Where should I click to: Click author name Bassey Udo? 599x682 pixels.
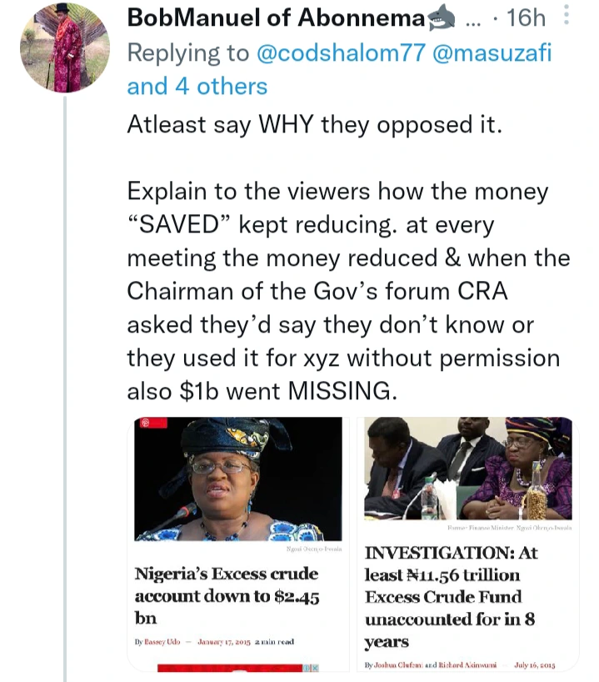coord(167,641)
